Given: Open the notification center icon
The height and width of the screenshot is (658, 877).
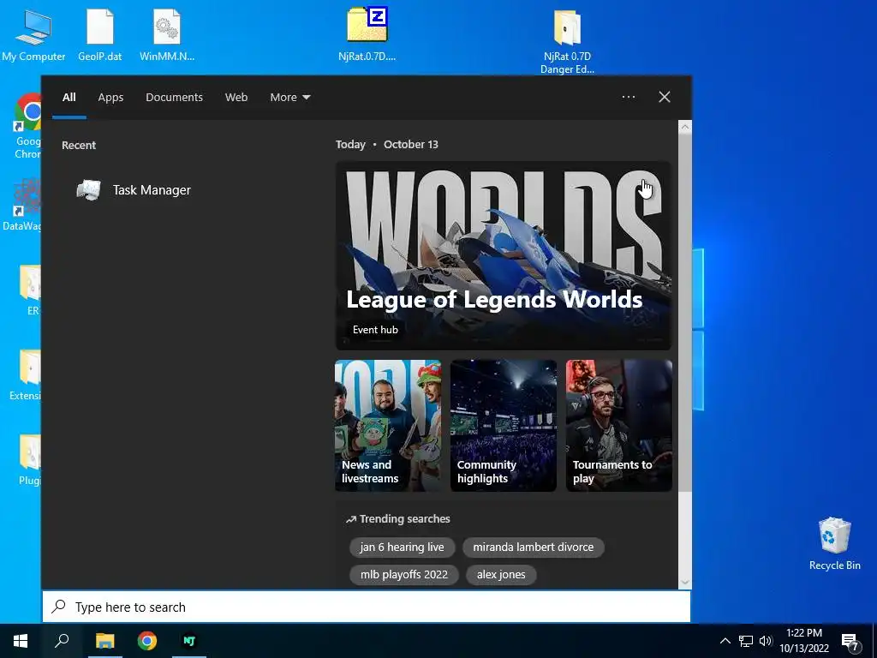Looking at the screenshot, I should pyautogui.click(x=850, y=643).
